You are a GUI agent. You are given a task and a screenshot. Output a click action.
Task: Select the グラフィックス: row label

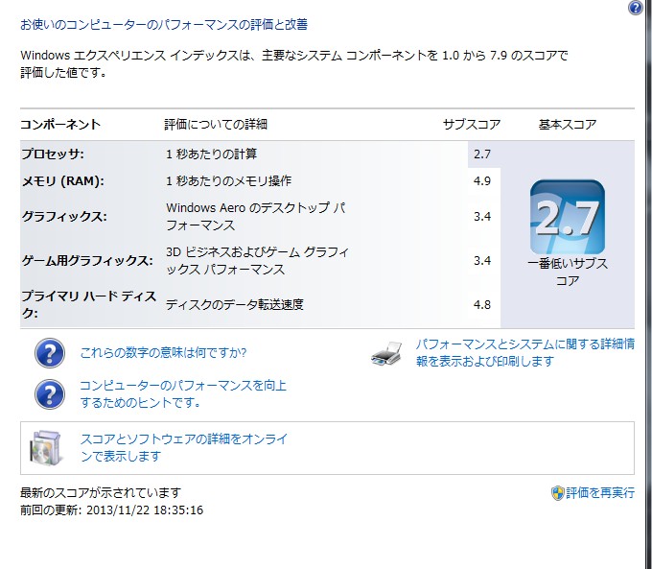pos(64,217)
